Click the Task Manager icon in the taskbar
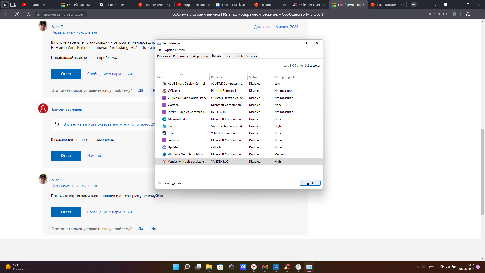This screenshot has height=273, width=485. [309, 267]
